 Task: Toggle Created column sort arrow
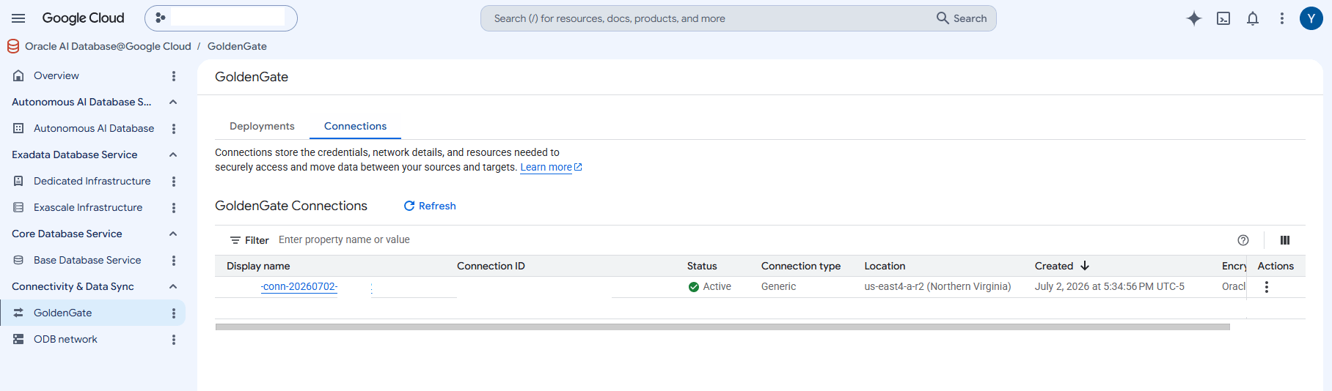point(1085,266)
